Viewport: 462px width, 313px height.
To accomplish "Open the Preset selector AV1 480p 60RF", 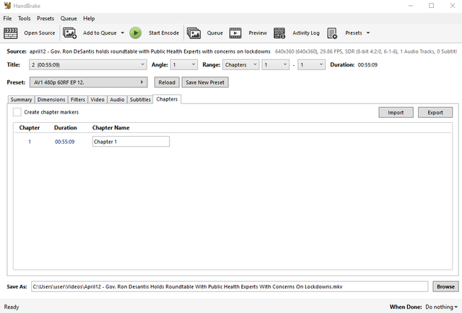I will 88,82.
